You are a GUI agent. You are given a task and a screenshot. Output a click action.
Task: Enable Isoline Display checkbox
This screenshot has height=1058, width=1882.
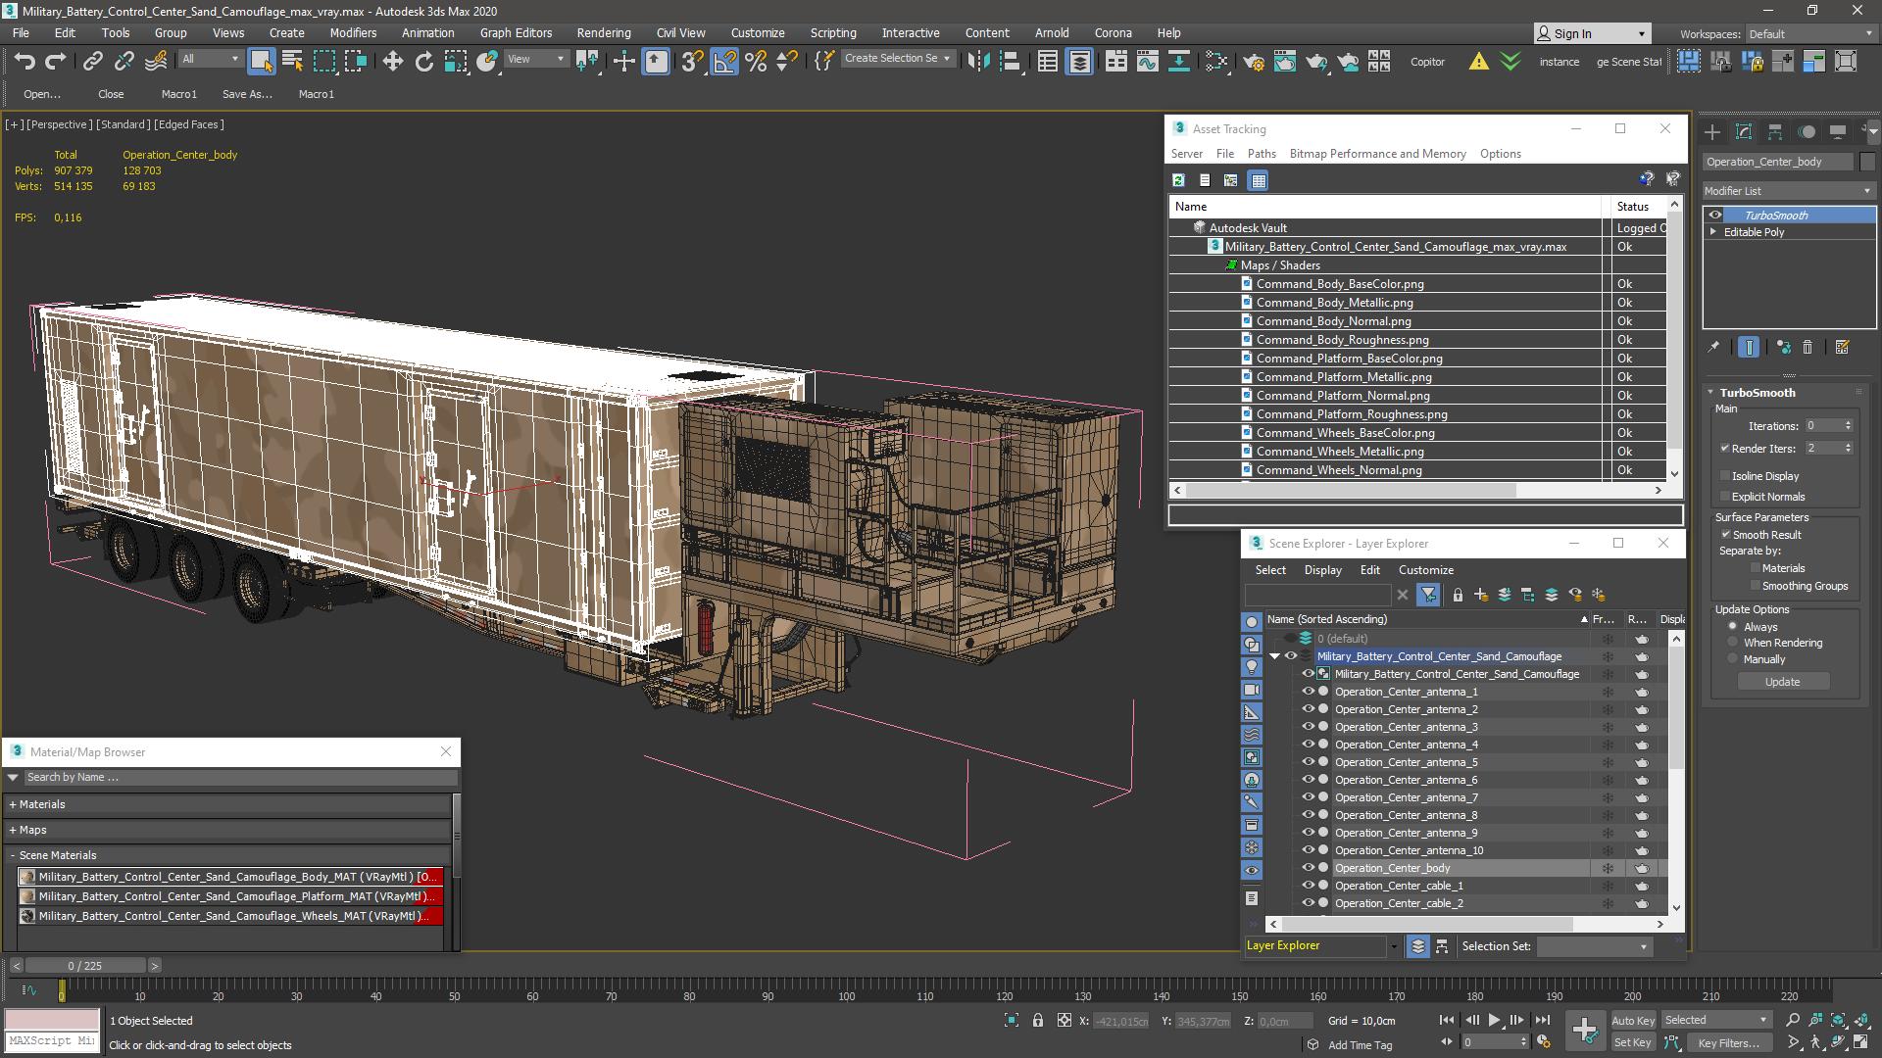point(1725,476)
